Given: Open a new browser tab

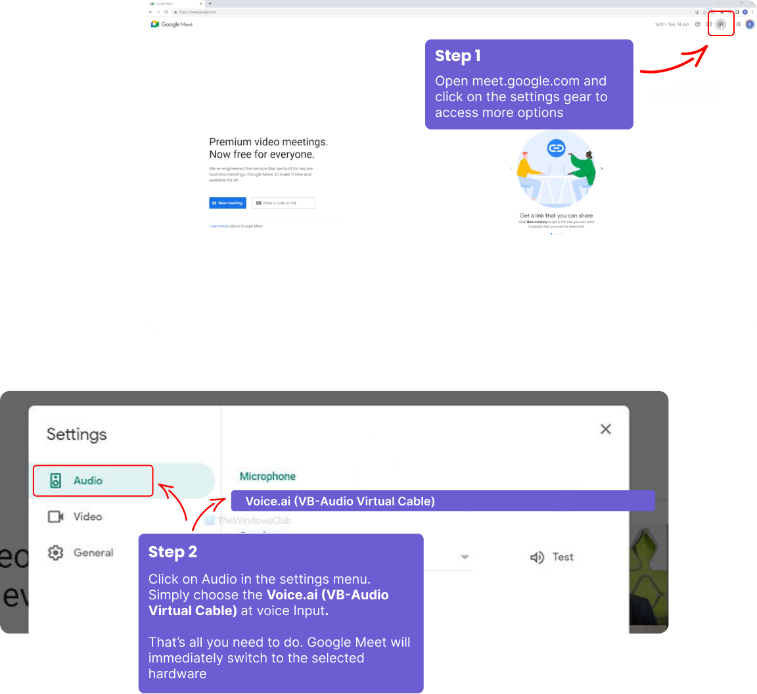Looking at the screenshot, I should pyautogui.click(x=210, y=3).
